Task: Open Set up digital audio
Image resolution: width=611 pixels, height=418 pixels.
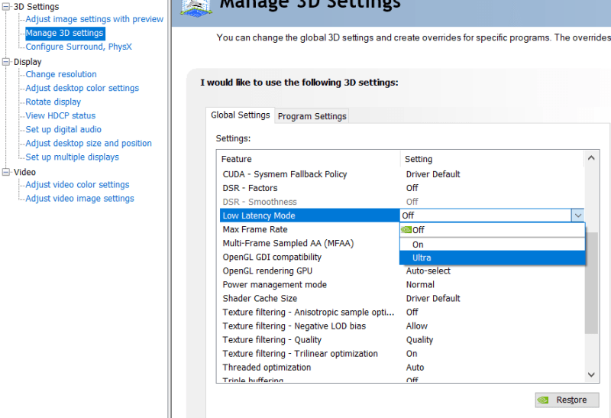Action: tap(63, 129)
